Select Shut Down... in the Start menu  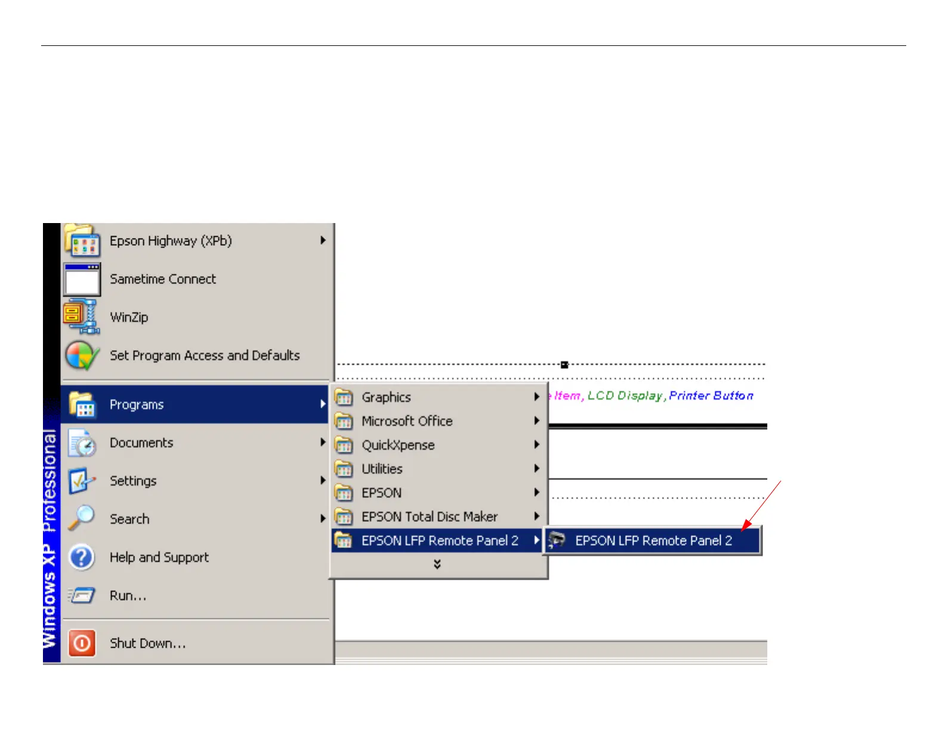195,643
